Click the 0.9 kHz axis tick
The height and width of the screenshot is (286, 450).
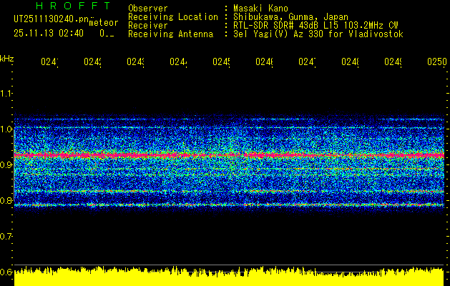(x=6, y=164)
